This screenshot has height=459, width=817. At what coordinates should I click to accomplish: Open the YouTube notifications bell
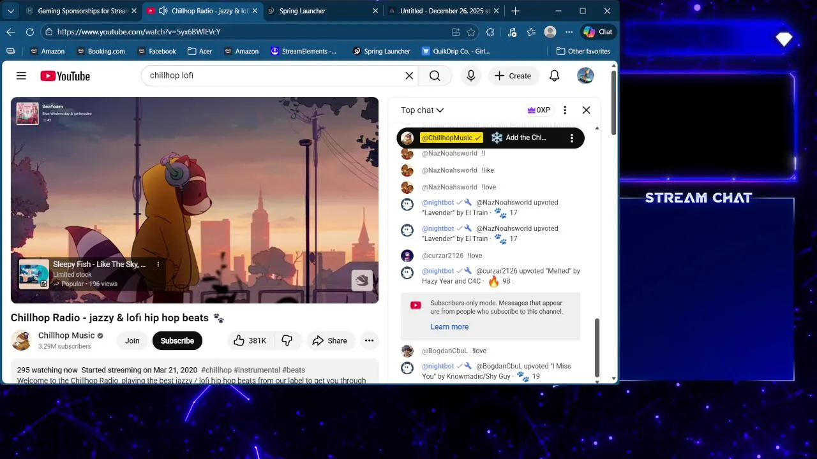555,76
